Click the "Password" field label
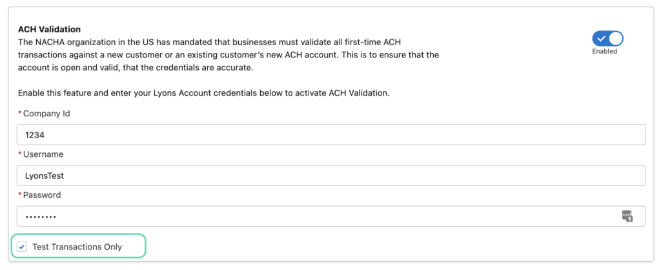Viewport: 661px width, 270px height. coord(42,195)
